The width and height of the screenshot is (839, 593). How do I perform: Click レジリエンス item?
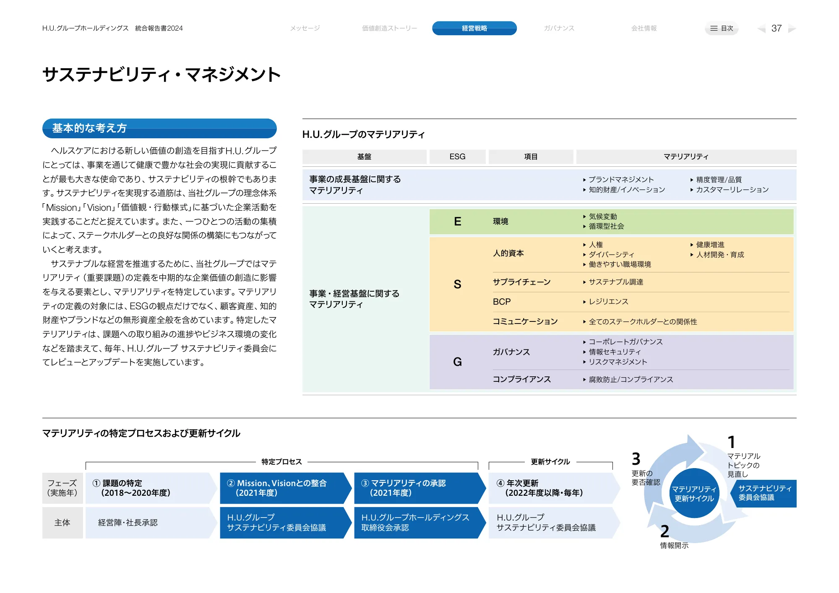(x=606, y=302)
